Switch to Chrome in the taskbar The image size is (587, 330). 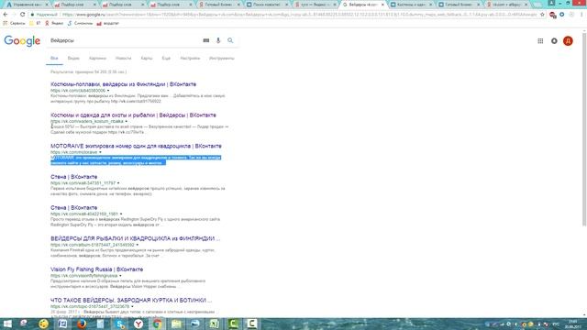point(158,324)
